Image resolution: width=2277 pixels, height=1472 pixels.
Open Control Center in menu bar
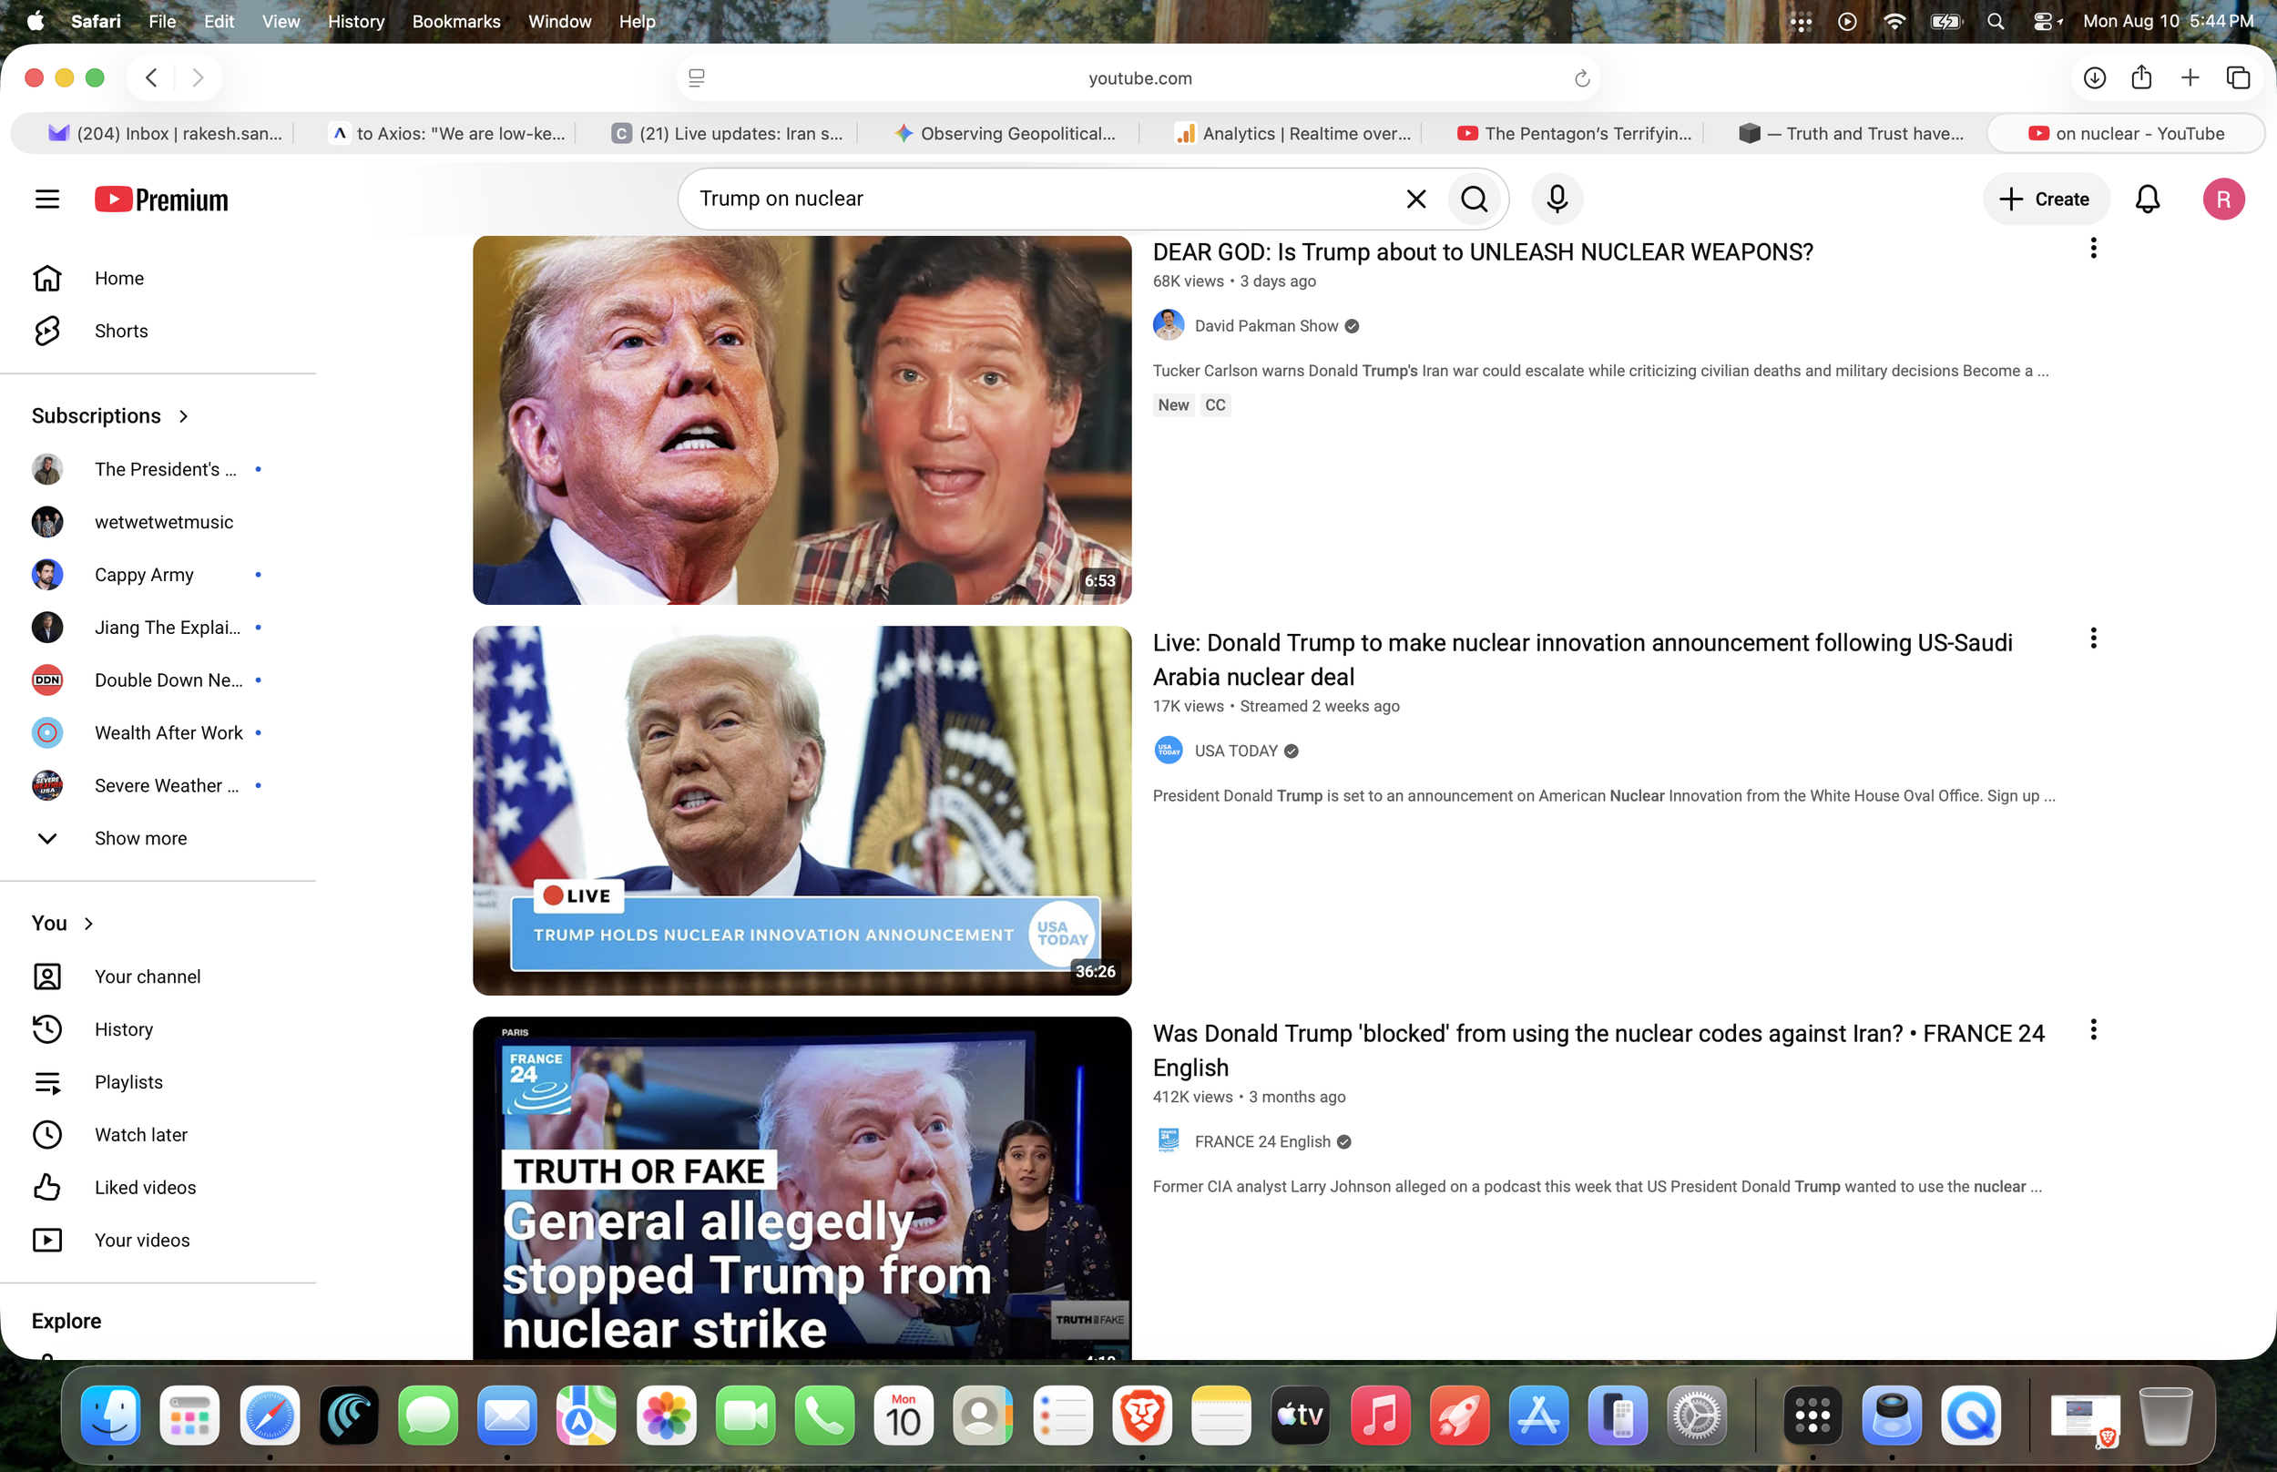2045,21
